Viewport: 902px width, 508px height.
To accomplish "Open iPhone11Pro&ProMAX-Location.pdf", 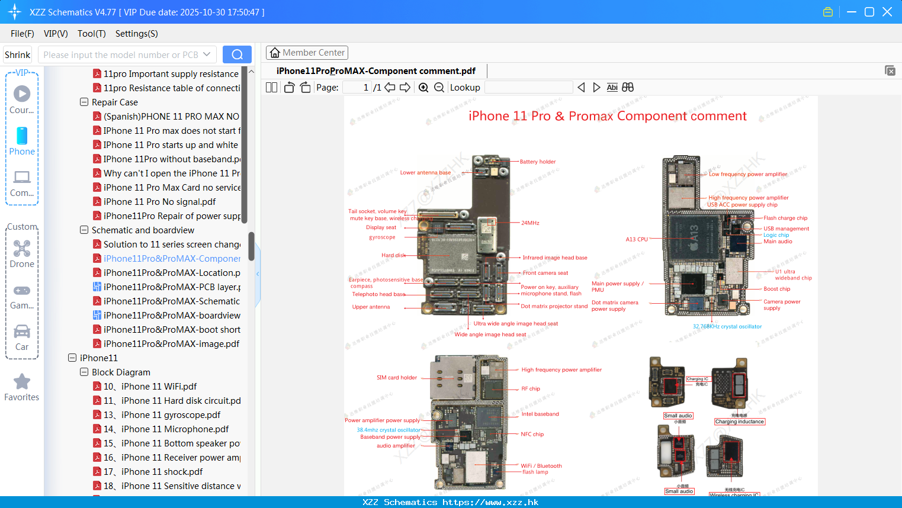I will pos(166,272).
